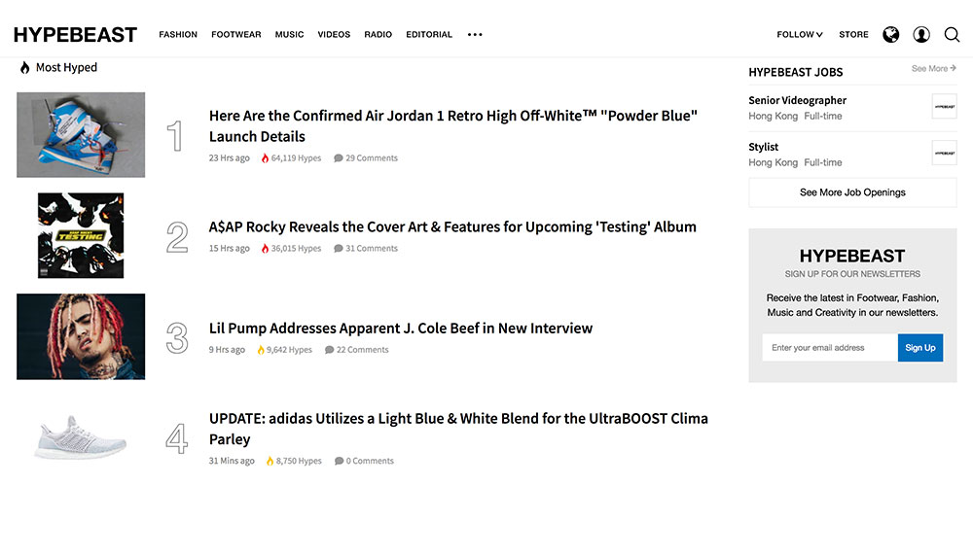Click the user account profile icon
Image resolution: width=973 pixels, height=555 pixels.
coord(921,35)
